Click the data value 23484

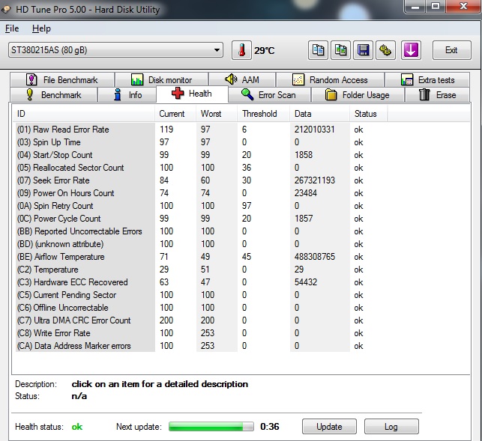[306, 193]
